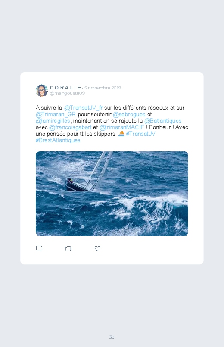Screen dimensions: 224x347
Task: Click the CORALIE display name
Action: [x=65, y=88]
